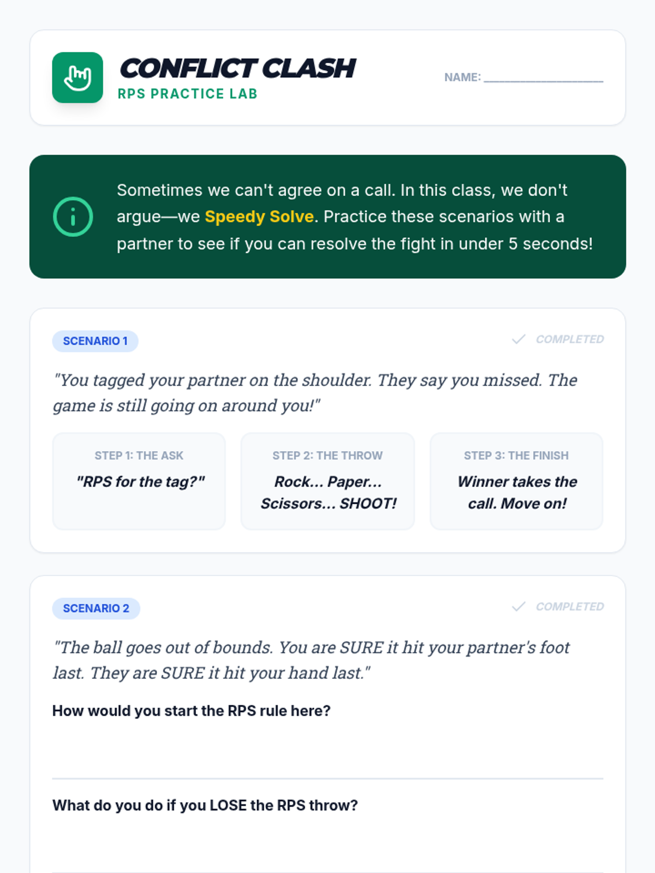Select the SCENARIO 1 badge
This screenshot has height=873, width=655.
(x=95, y=341)
